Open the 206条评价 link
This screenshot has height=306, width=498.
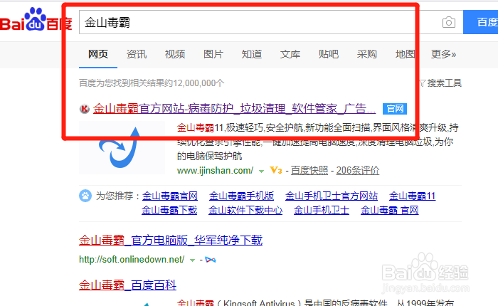pyautogui.click(x=358, y=171)
